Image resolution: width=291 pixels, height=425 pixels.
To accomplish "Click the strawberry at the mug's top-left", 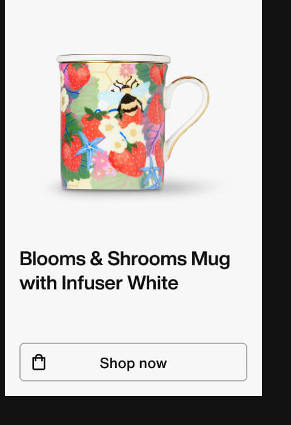I will pyautogui.click(x=79, y=75).
